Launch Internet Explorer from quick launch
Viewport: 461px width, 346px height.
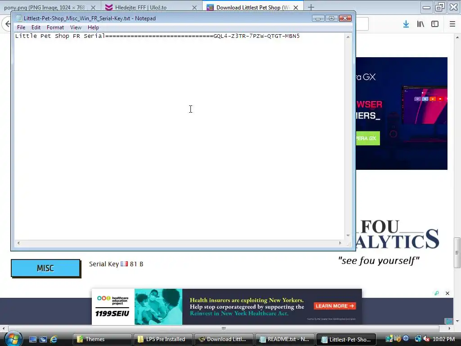pyautogui.click(x=54, y=339)
